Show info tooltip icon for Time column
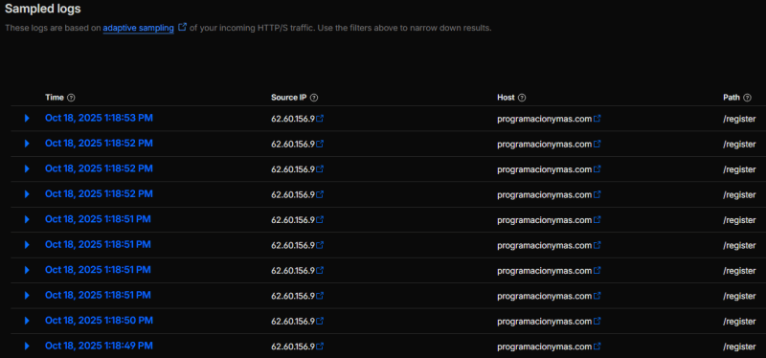The height and width of the screenshot is (358, 766). click(x=71, y=98)
